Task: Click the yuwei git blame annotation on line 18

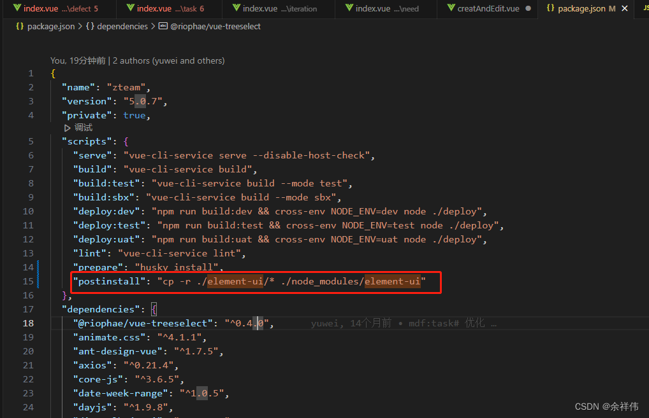Action: [x=404, y=323]
